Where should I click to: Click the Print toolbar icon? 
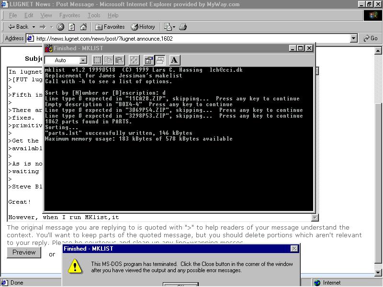(183, 27)
